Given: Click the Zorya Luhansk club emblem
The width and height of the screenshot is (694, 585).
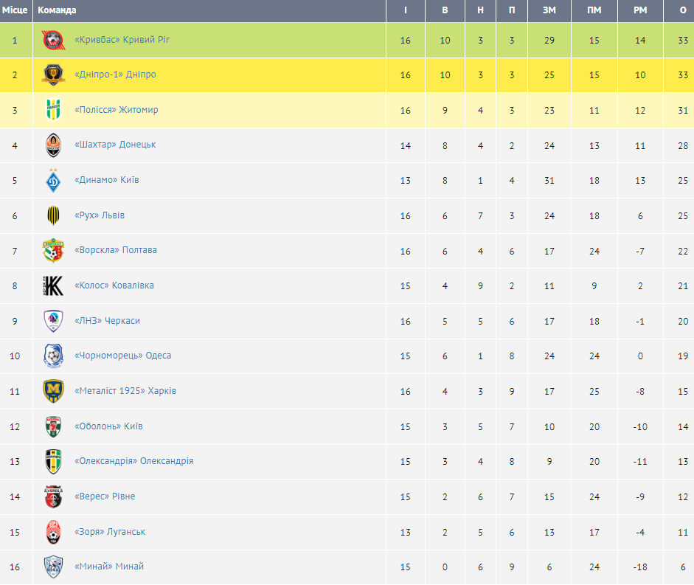Looking at the screenshot, I should 53,532.
